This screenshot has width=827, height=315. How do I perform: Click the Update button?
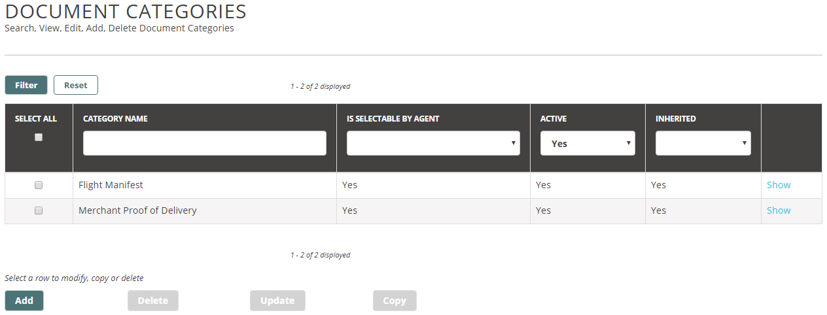click(277, 301)
